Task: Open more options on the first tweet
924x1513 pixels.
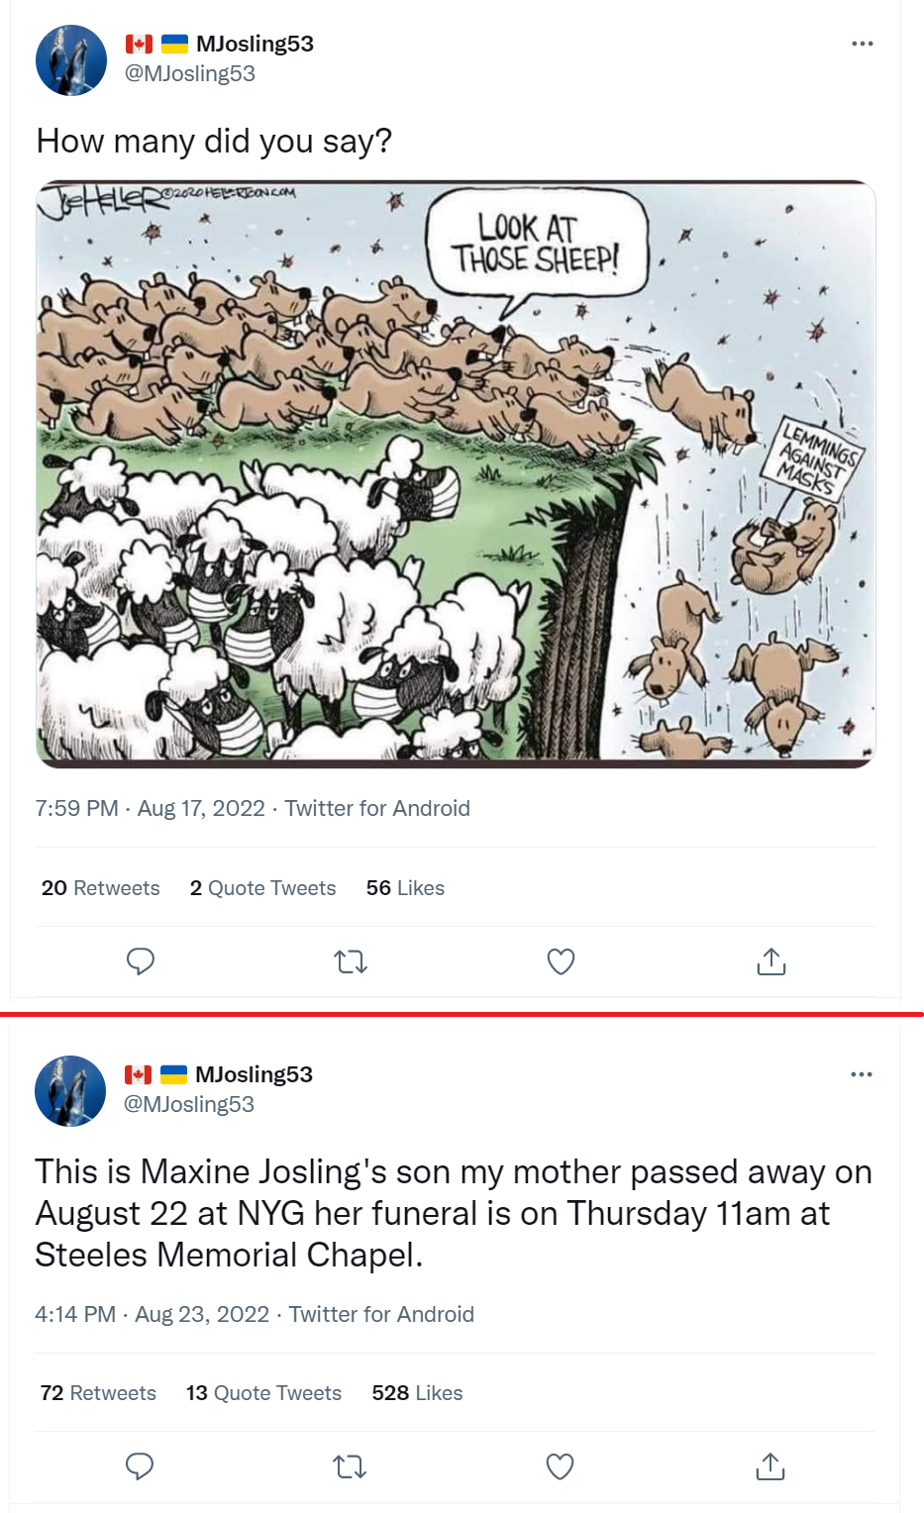Action: tap(862, 44)
